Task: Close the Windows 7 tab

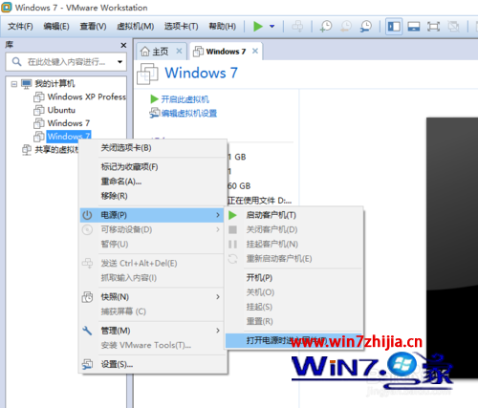Action: [x=255, y=51]
